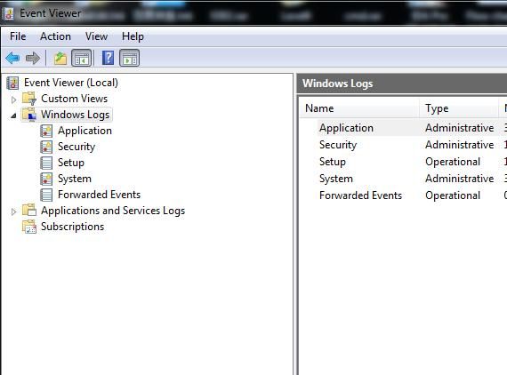Expand Applications and Services Logs node
The height and width of the screenshot is (375, 507).
(13, 211)
